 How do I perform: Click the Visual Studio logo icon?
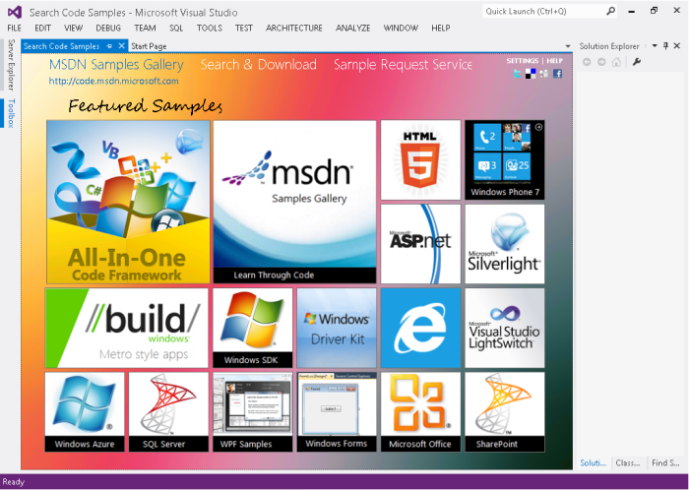(x=15, y=12)
